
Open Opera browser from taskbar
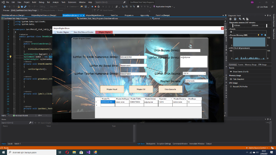(x=67, y=152)
